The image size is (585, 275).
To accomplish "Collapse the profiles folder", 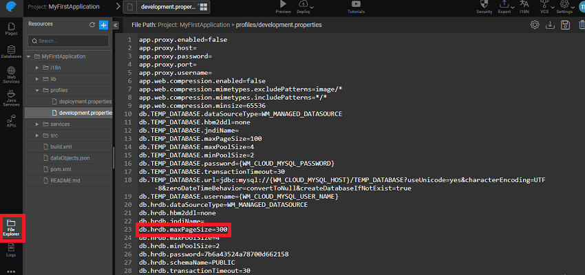I will (38, 90).
